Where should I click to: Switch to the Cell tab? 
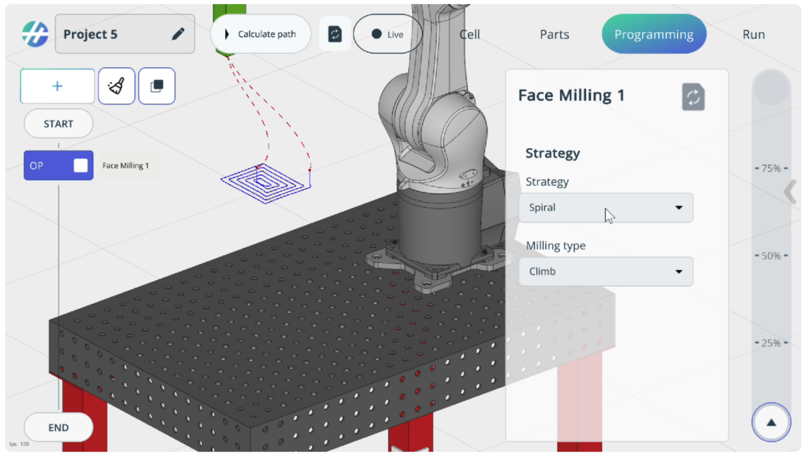pos(469,35)
